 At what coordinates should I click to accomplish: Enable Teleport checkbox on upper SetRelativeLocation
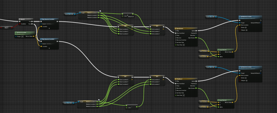247,30
